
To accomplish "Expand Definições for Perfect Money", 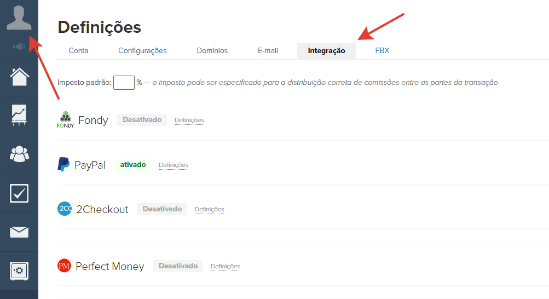I will 225,266.
